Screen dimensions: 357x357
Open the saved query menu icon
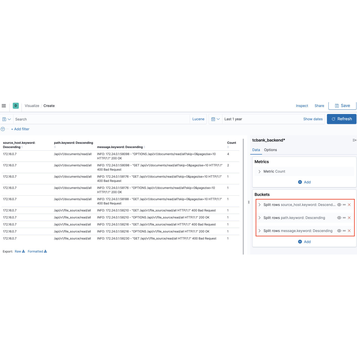[7, 119]
